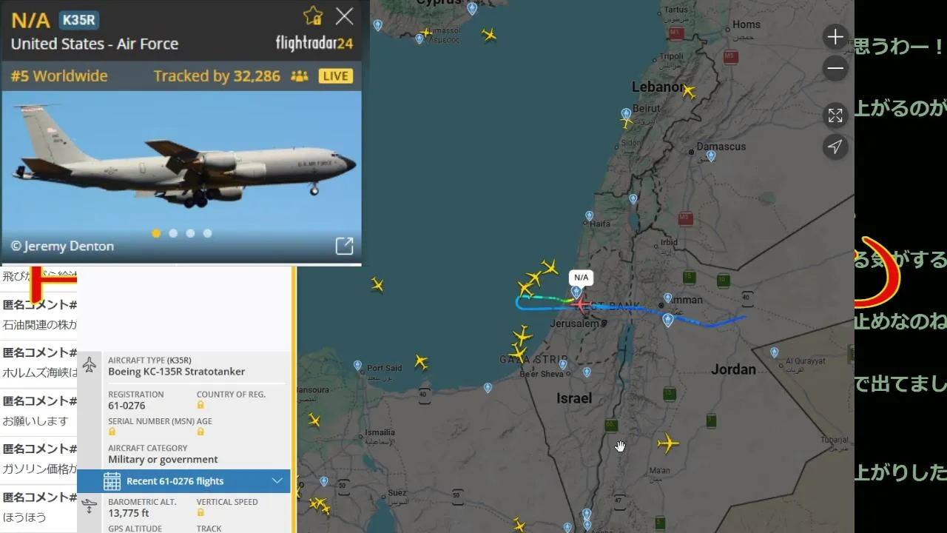The height and width of the screenshot is (533, 947).
Task: Open the aircraft photo in a new window
Action: tap(344, 247)
